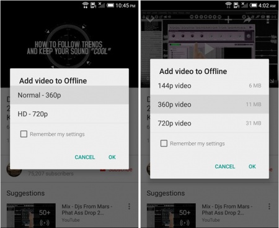Viewport: 279px width, 228px height.
Task: Tap Wi-Fi icon in right status bar
Action: pos(228,5)
